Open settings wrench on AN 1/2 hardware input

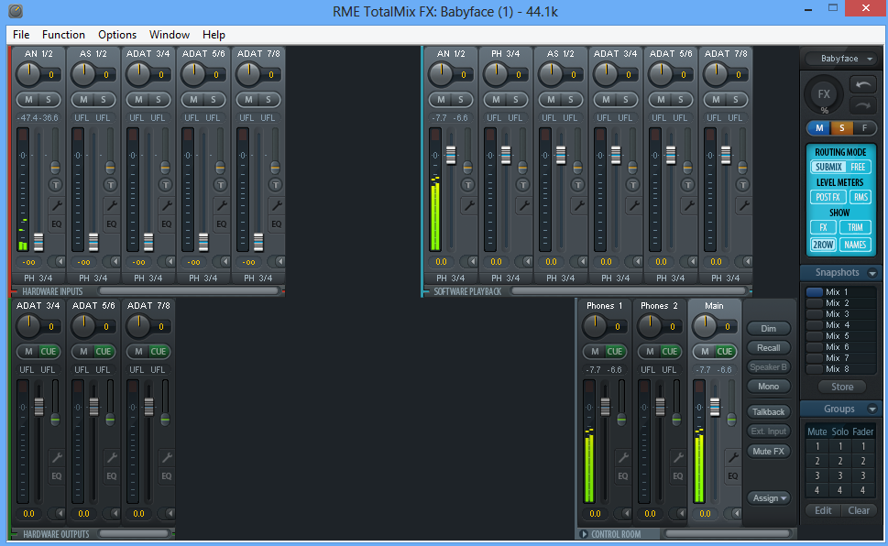click(55, 206)
